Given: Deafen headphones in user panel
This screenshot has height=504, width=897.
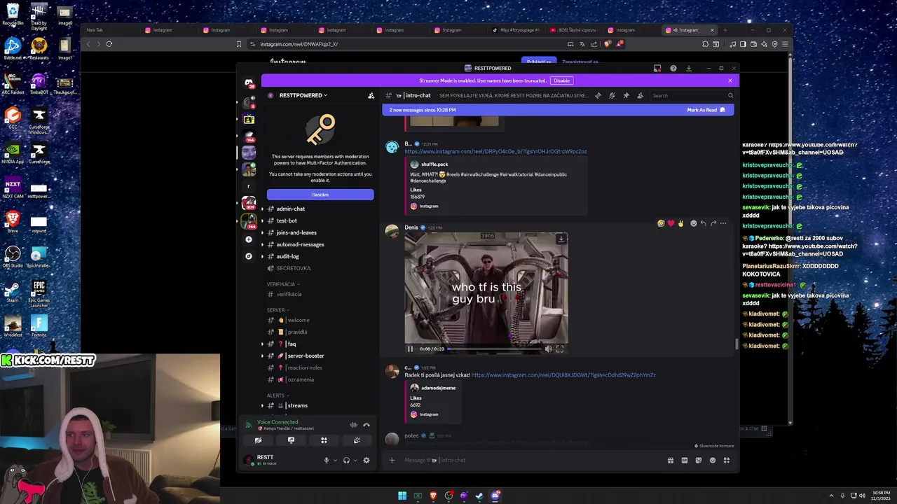Looking at the screenshot, I should [346, 460].
